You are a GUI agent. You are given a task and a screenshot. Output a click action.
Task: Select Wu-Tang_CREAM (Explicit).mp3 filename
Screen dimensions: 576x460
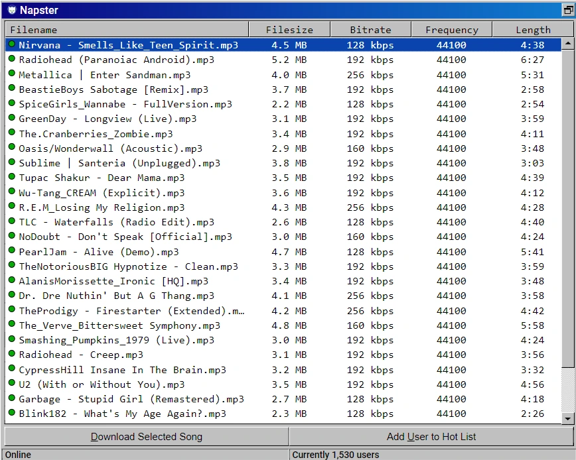point(102,193)
